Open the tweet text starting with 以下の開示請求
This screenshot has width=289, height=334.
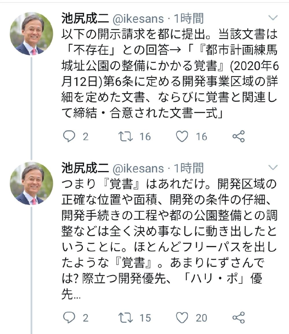170,74
